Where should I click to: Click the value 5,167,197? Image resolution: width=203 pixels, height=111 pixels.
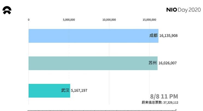tap(79, 90)
